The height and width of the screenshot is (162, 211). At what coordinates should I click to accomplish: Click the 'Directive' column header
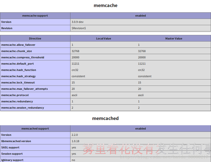pyautogui.click(x=35, y=38)
